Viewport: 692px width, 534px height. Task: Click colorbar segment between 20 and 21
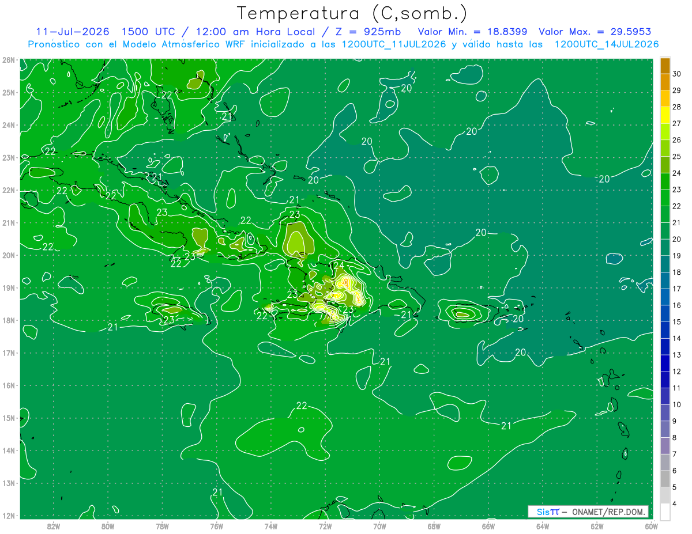click(665, 231)
